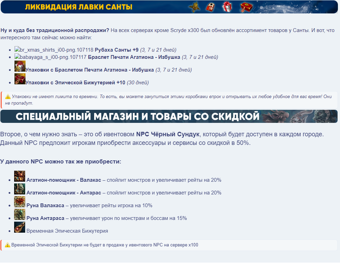Click the Epic Jewelry +10 package icon
340x265 pixels.
click(20, 79)
